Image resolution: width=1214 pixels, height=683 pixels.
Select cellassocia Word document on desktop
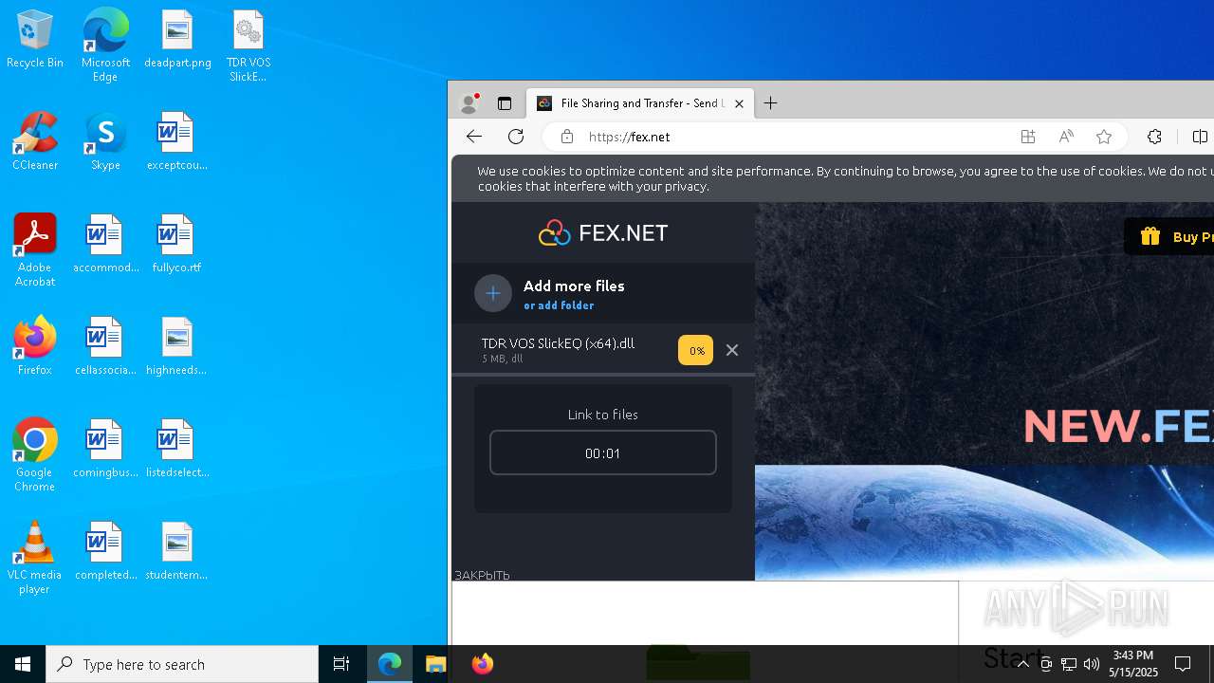[x=105, y=346]
